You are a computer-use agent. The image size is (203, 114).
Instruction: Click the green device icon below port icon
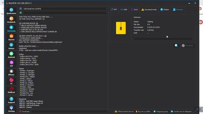(x=21, y=13)
